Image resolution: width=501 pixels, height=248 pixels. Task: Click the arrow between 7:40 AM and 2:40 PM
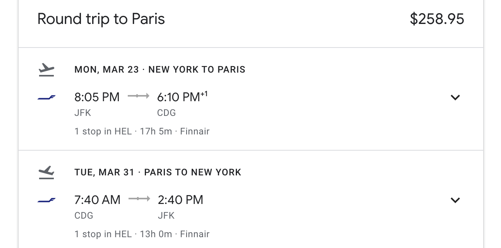[139, 199]
